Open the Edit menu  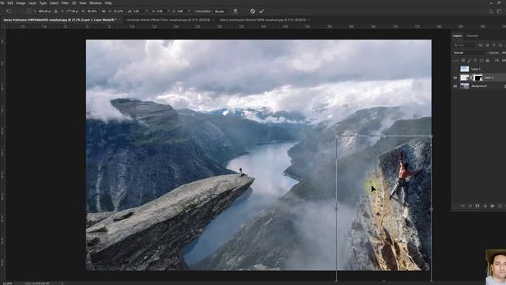pos(10,3)
